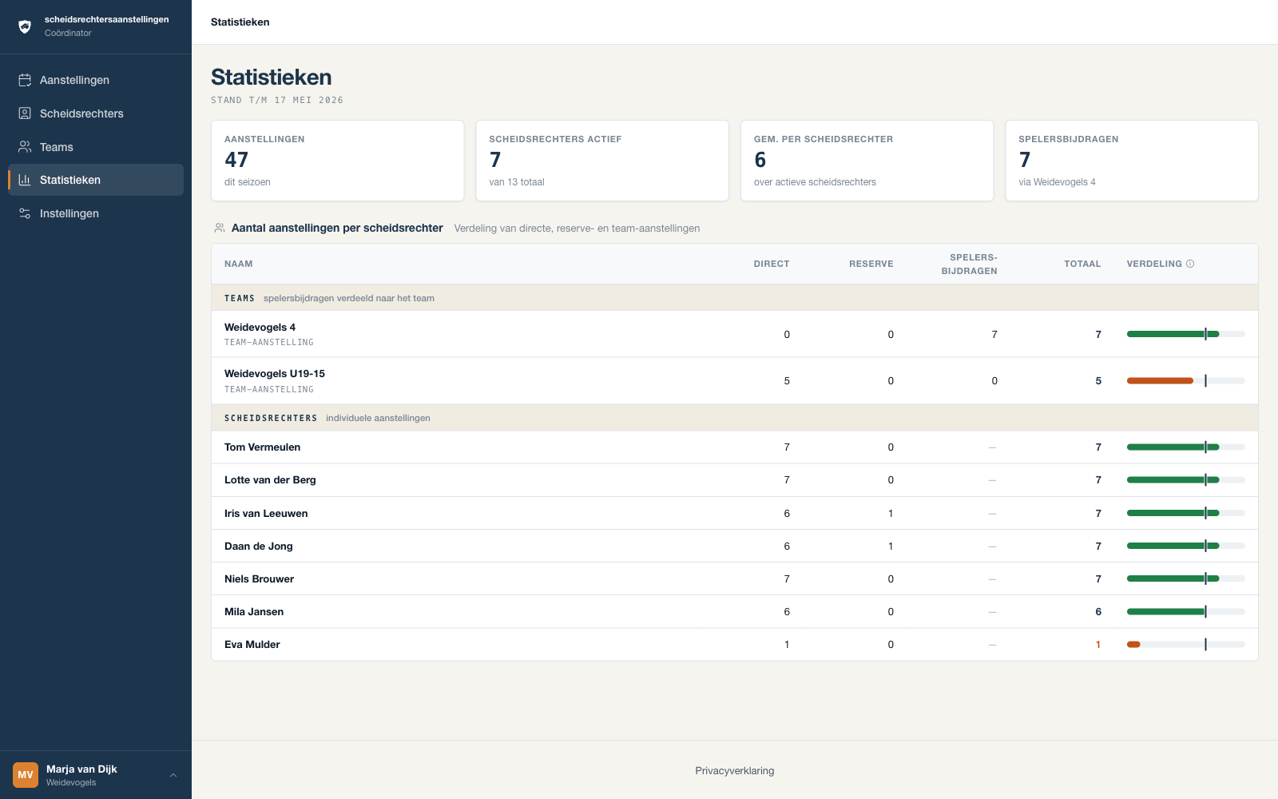This screenshot has height=799, width=1278.
Task: Click the Weidevogels U19-15 orange distribution bar
Action: tap(1160, 381)
